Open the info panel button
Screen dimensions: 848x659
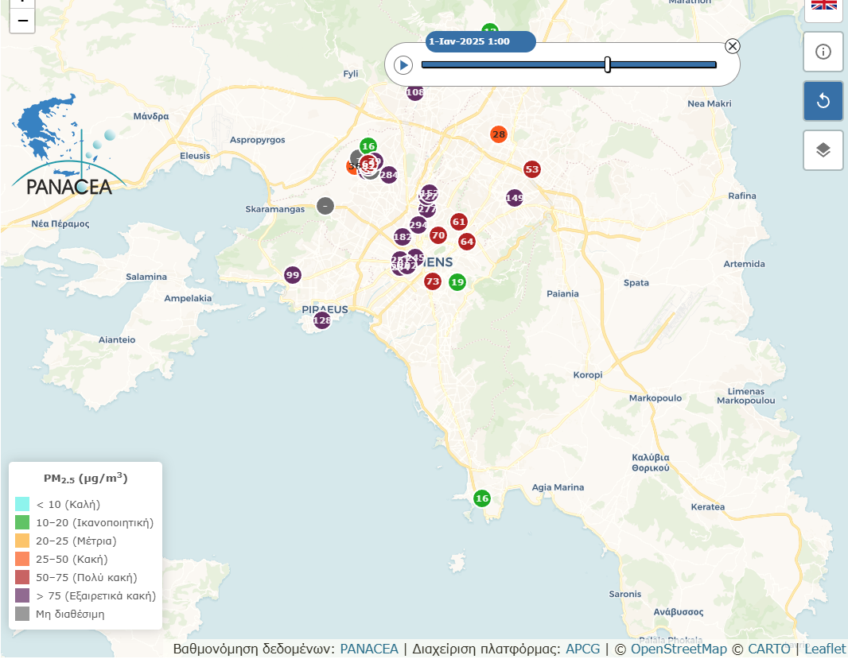(823, 52)
